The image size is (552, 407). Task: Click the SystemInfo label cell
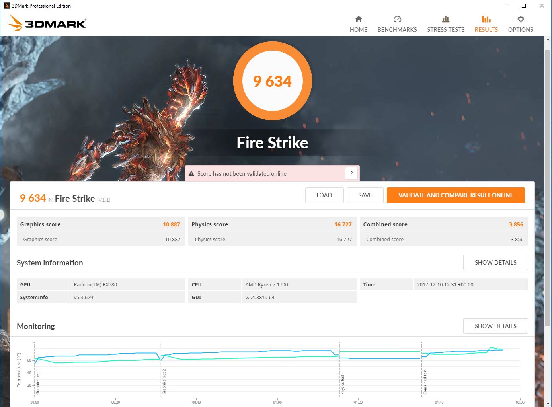[x=43, y=298]
